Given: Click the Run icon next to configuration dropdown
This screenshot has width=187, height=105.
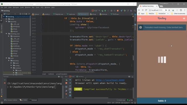Looking at the screenshot, I should 102,11.
